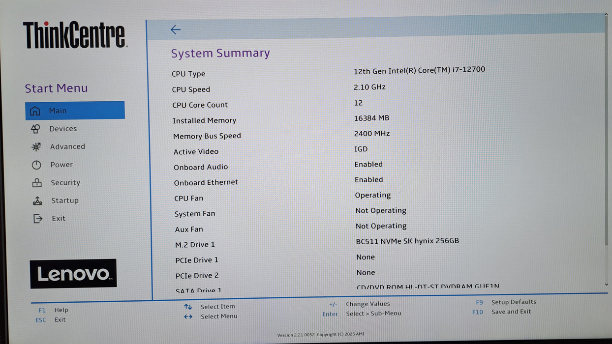The image size is (612, 344).
Task: Click the Memory Bus Speed label
Action: [207, 136]
